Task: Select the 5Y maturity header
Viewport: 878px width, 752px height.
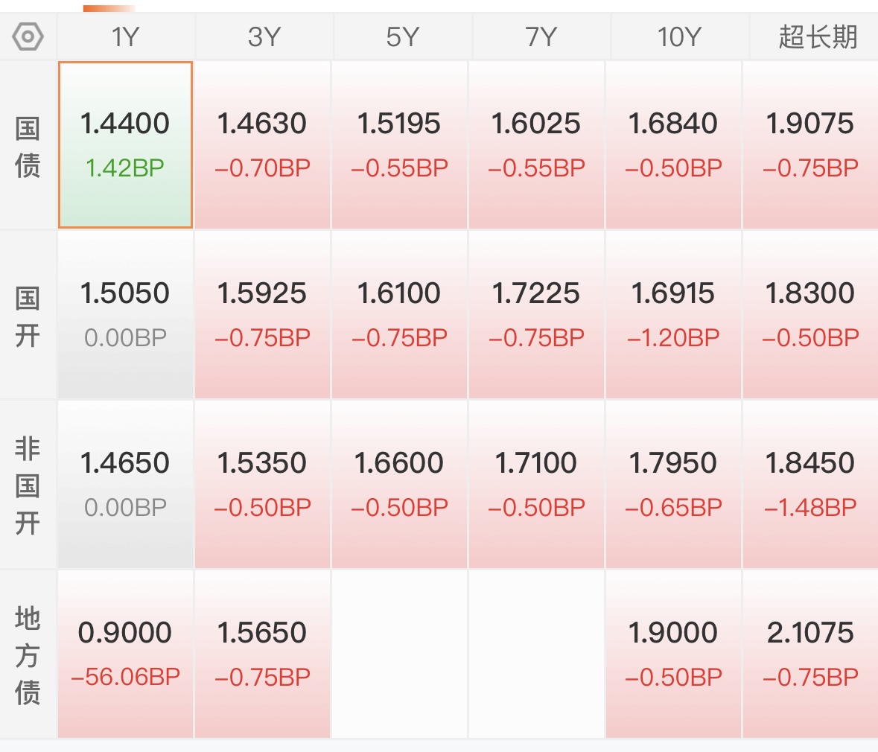Action: [402, 37]
